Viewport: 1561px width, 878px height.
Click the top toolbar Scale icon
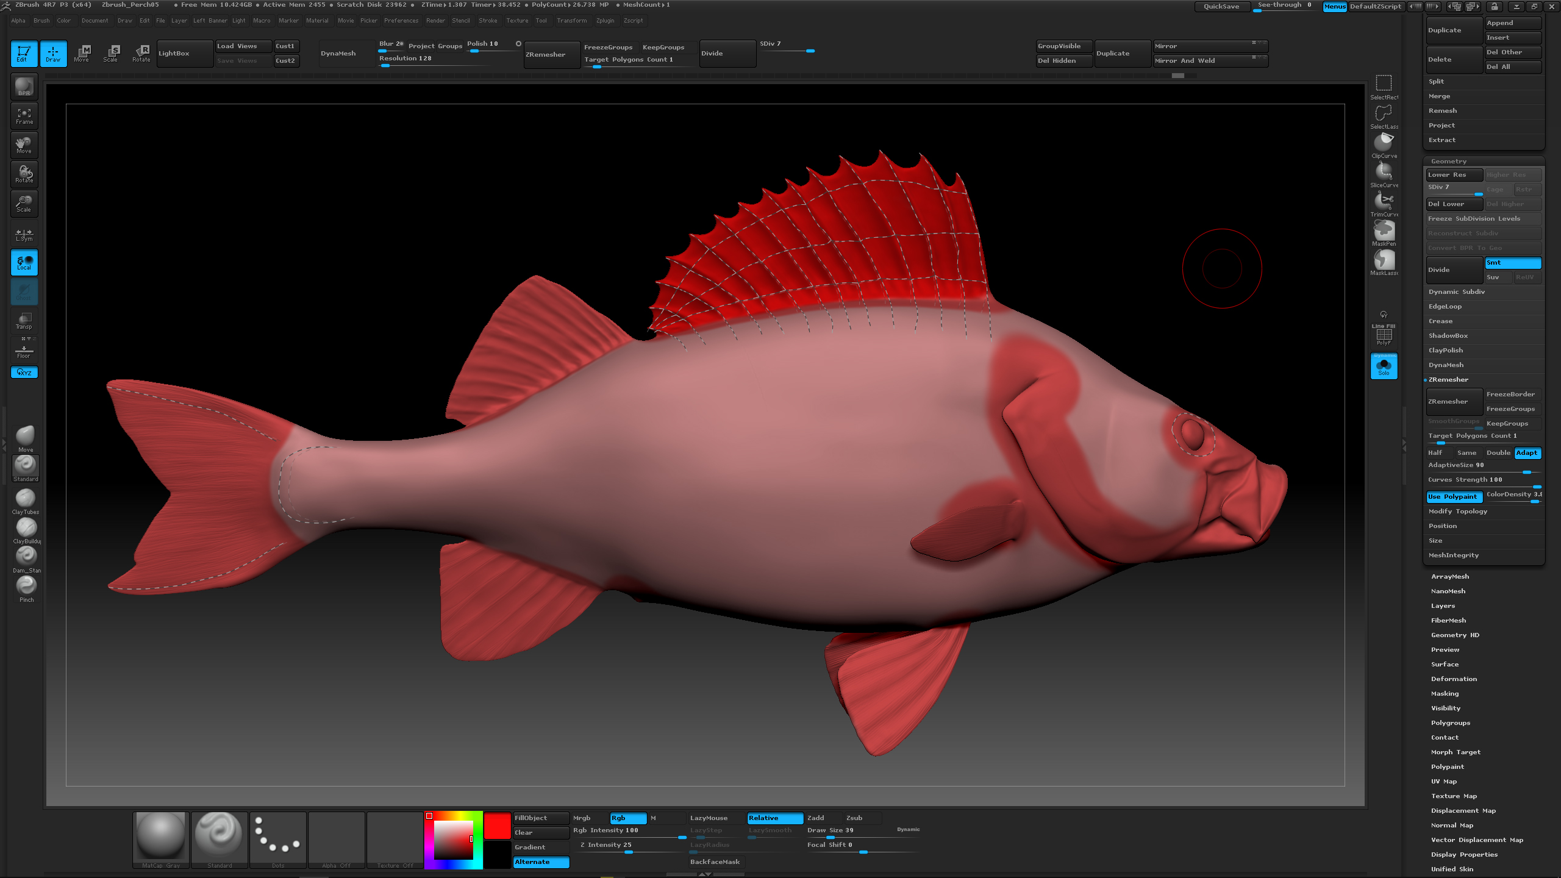click(x=111, y=53)
